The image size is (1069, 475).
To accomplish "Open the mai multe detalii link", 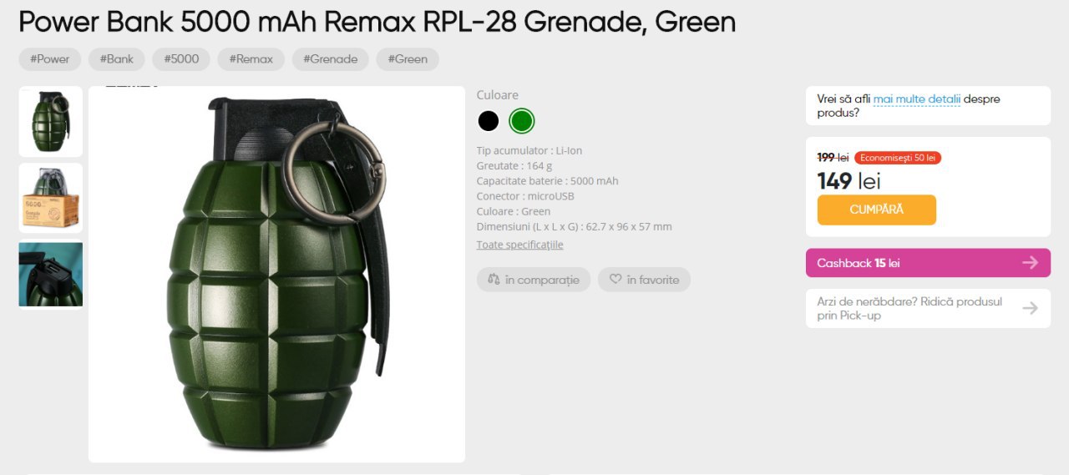I will coord(917,99).
